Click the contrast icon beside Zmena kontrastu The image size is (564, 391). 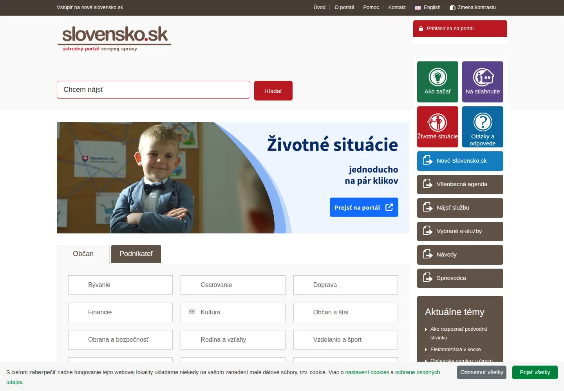tap(452, 7)
